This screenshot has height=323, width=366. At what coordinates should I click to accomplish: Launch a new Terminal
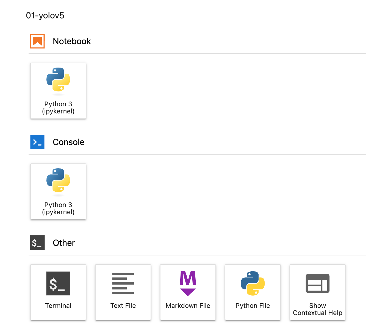point(58,293)
